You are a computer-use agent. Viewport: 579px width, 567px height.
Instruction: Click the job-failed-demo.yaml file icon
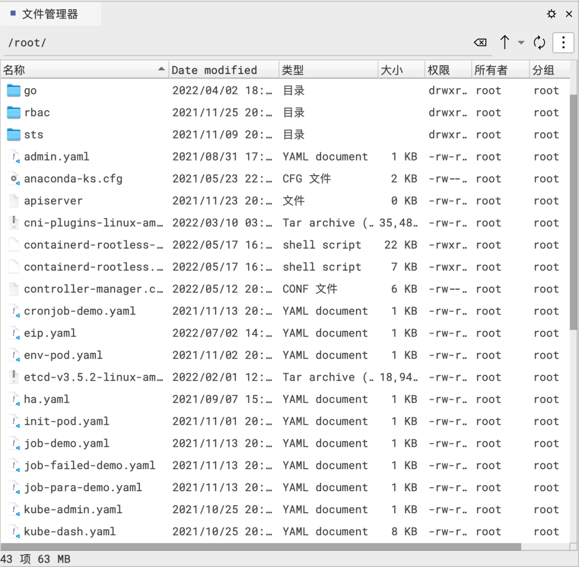click(14, 466)
